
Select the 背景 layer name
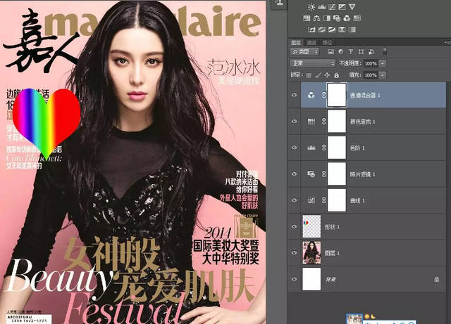tap(330, 279)
